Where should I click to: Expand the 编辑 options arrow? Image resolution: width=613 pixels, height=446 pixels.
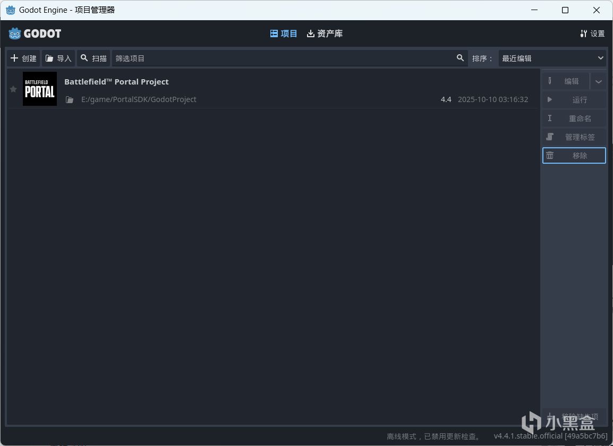point(599,81)
